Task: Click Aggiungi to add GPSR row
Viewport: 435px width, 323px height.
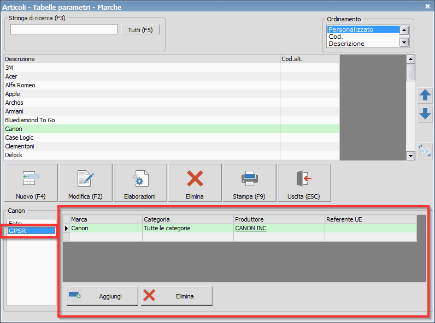Action: pos(102,296)
